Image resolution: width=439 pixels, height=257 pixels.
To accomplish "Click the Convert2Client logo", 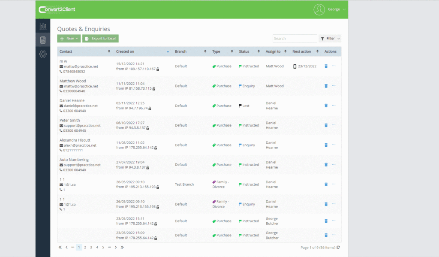I will (57, 9).
